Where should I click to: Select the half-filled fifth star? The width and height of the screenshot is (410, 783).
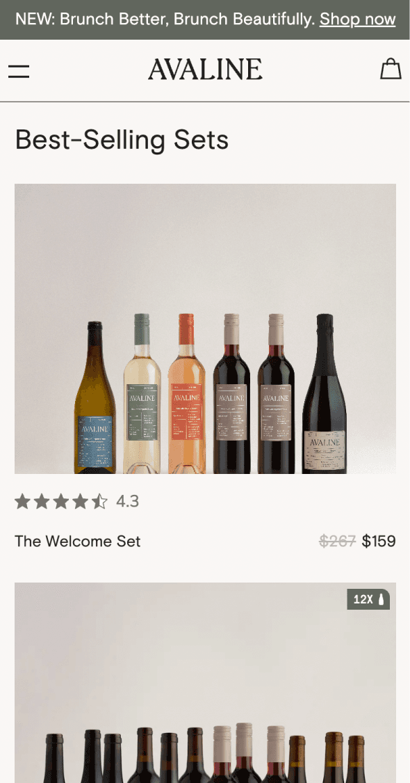point(99,500)
